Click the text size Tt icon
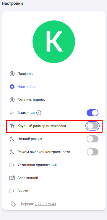 tap(12, 126)
